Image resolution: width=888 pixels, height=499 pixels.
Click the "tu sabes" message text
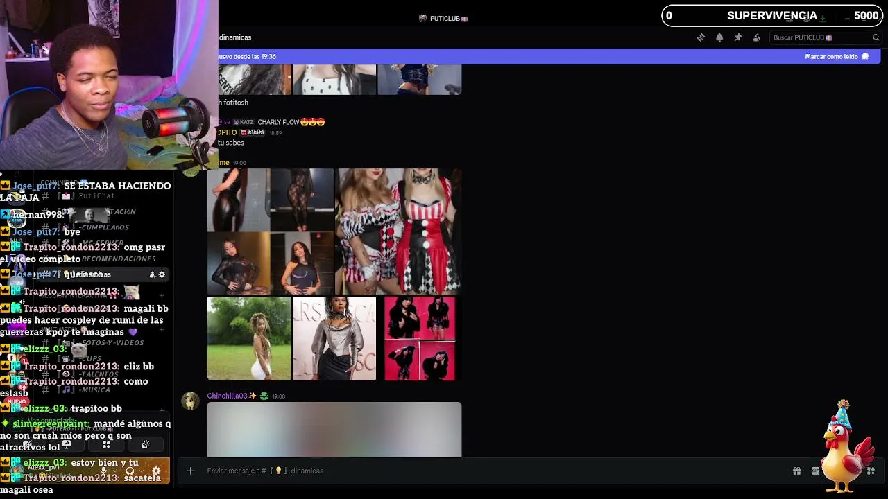coord(231,143)
